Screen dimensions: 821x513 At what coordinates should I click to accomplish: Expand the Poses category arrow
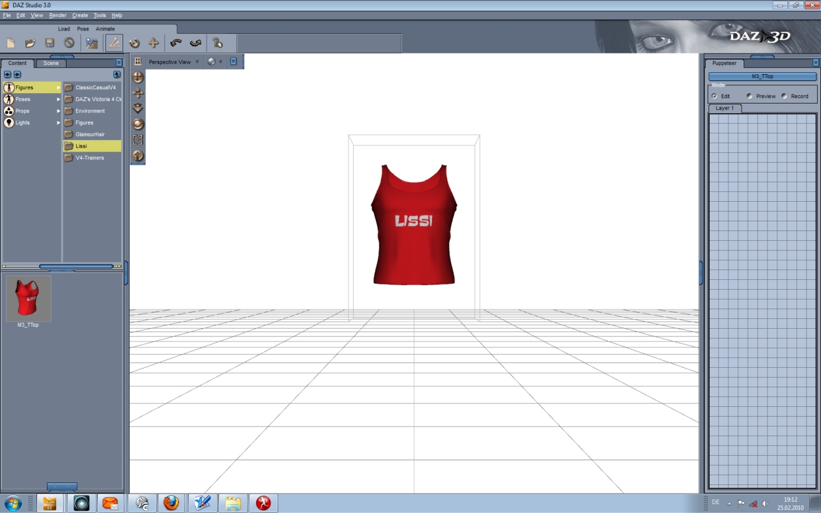pos(58,99)
